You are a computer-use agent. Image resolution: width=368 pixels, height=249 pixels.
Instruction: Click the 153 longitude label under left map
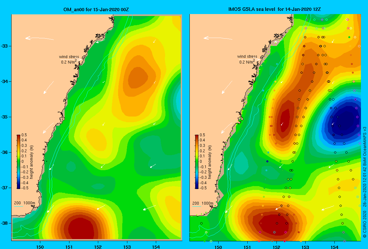click(x=127, y=247)
